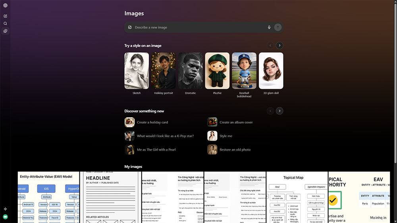Viewport: 397px width, 223px height.
Task: Choose the Baseball bobblehead style thumbnail
Action: [x=244, y=71]
